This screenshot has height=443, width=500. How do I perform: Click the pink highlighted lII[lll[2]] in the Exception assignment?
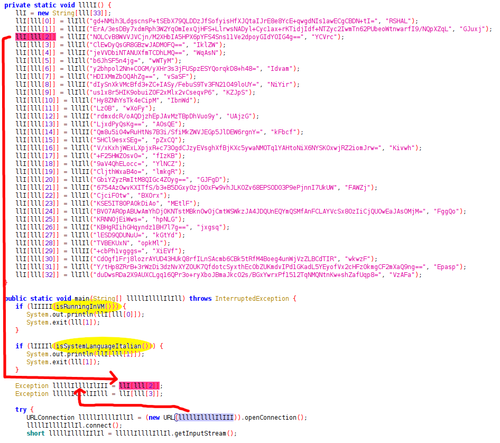click(x=137, y=385)
